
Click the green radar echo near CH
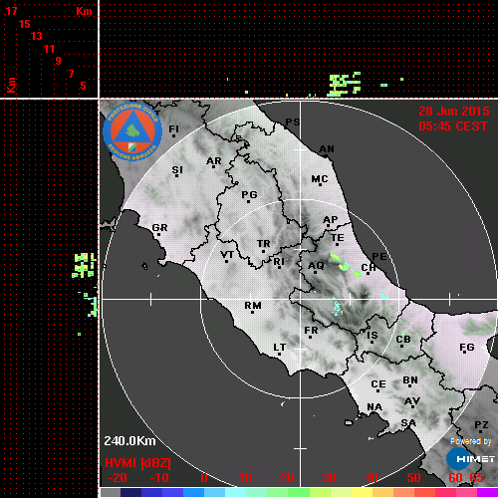[x=358, y=274]
